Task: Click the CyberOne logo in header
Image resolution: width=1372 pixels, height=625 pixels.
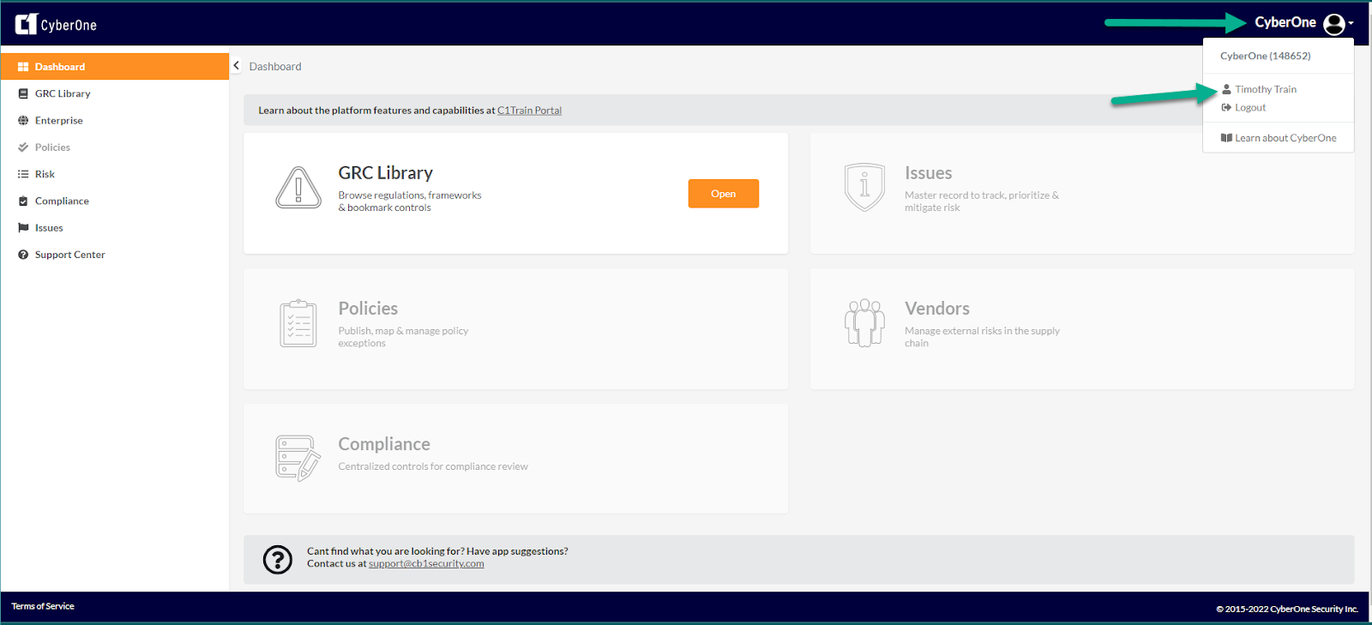Action: point(56,24)
